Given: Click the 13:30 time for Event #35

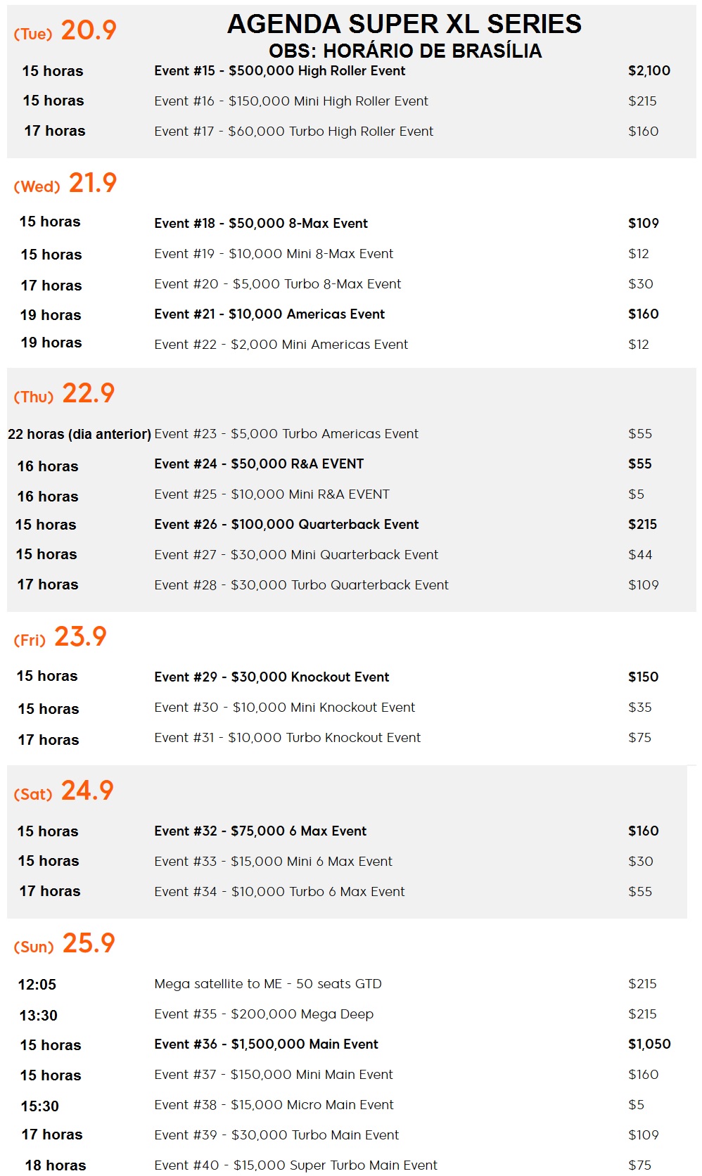Looking at the screenshot, I should pyautogui.click(x=38, y=1016).
